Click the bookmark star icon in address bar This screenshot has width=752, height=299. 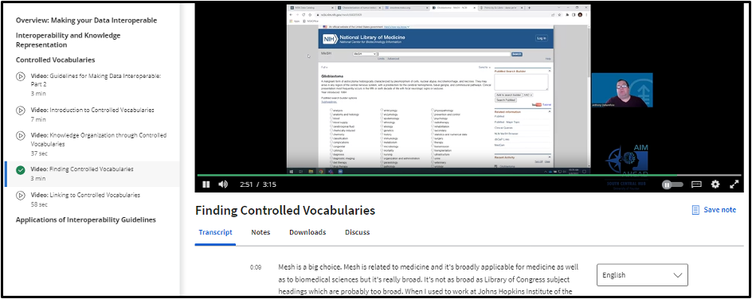tap(560, 15)
